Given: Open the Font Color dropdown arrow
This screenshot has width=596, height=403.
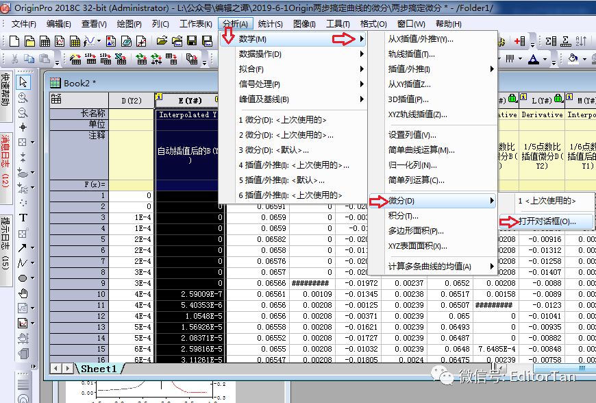Looking at the screenshot, I should (545, 59).
